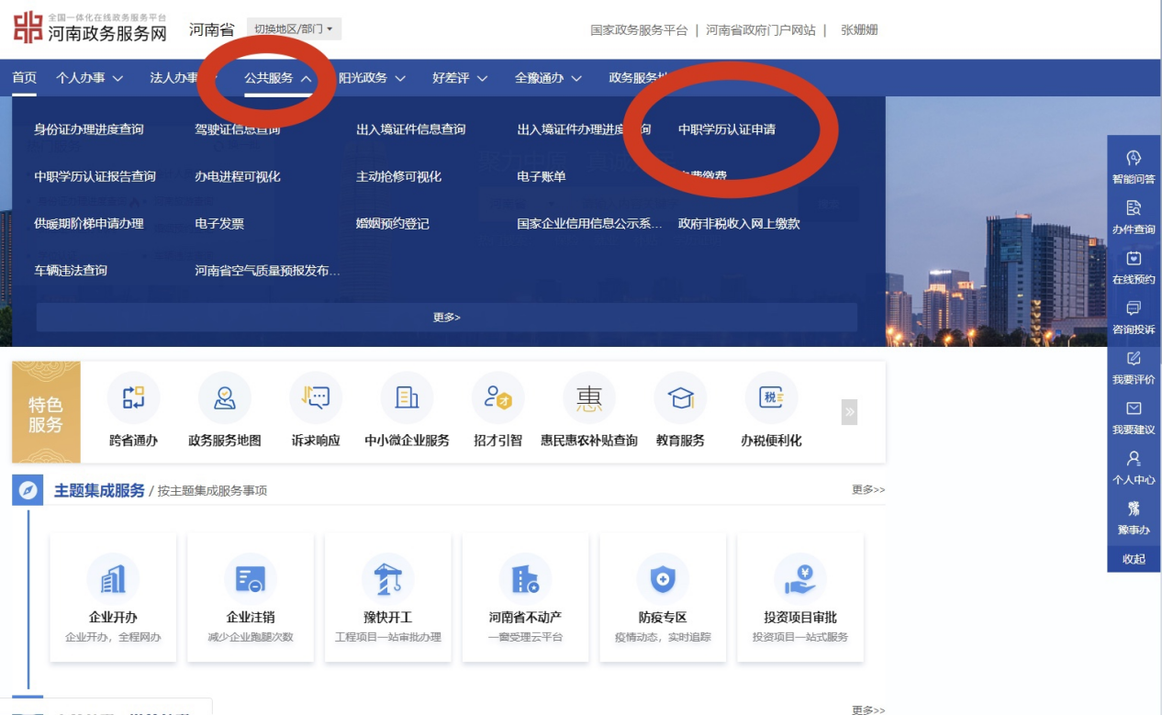Click the 投资项目审批 icon
This screenshot has height=715, width=1162.
pos(799,580)
